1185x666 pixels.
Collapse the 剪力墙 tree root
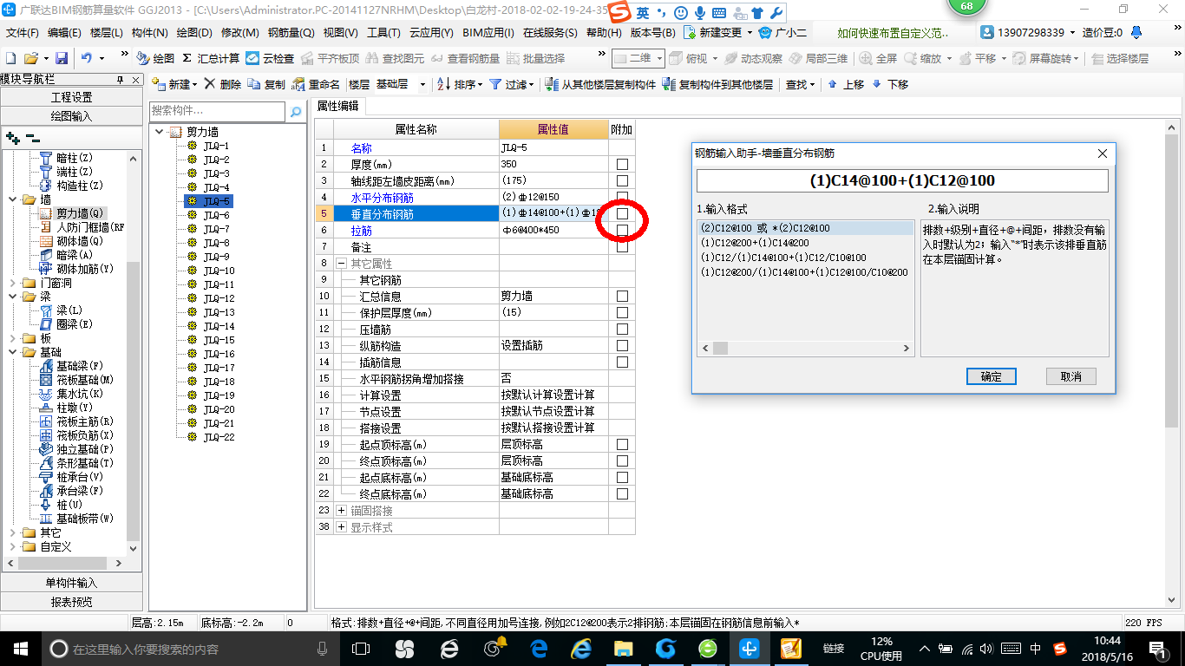tap(159, 132)
